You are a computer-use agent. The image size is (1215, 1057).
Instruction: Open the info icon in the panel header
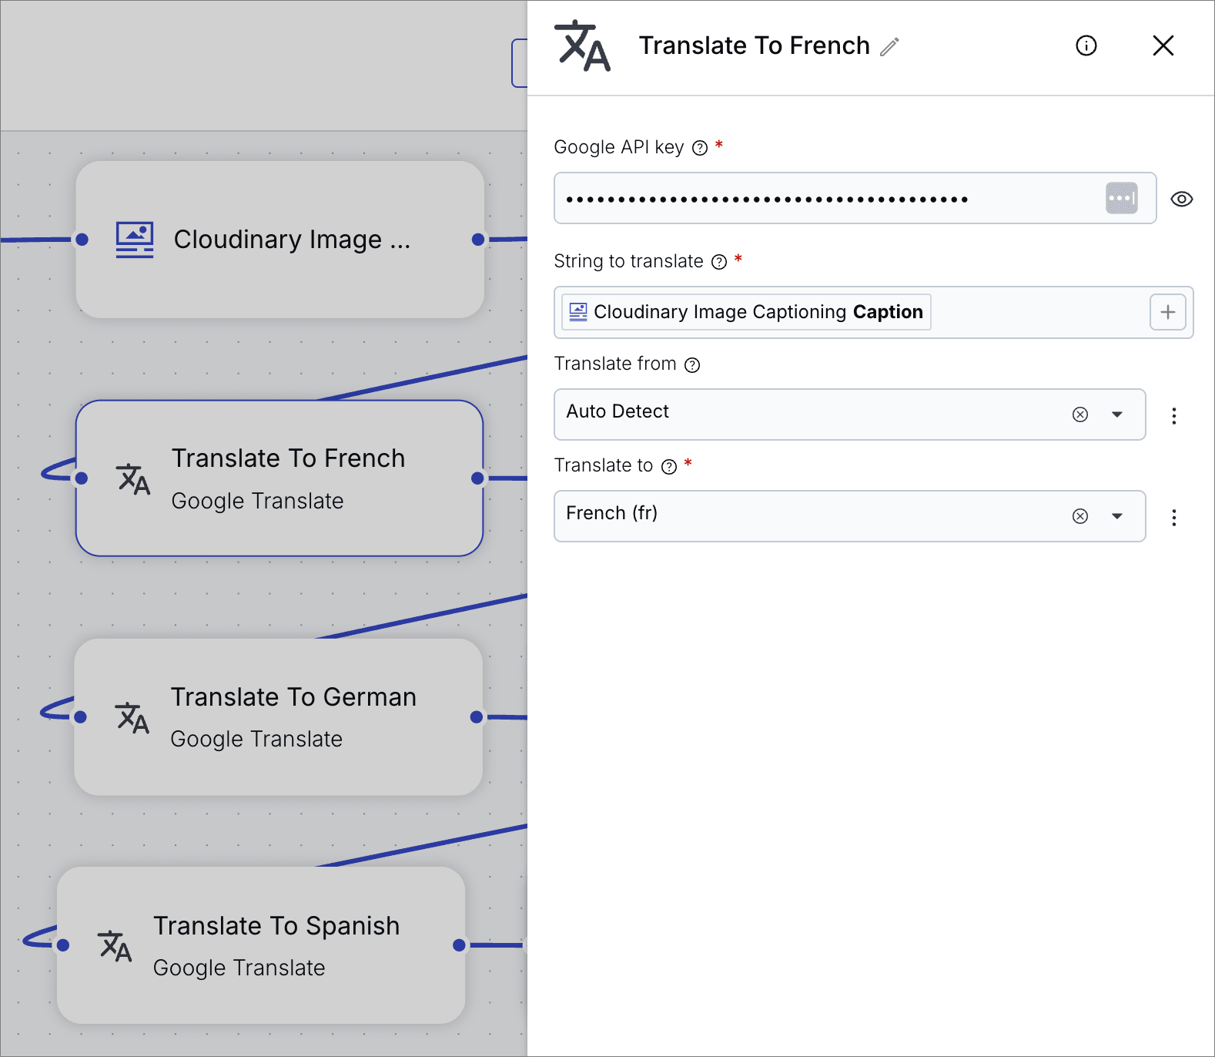click(1086, 46)
